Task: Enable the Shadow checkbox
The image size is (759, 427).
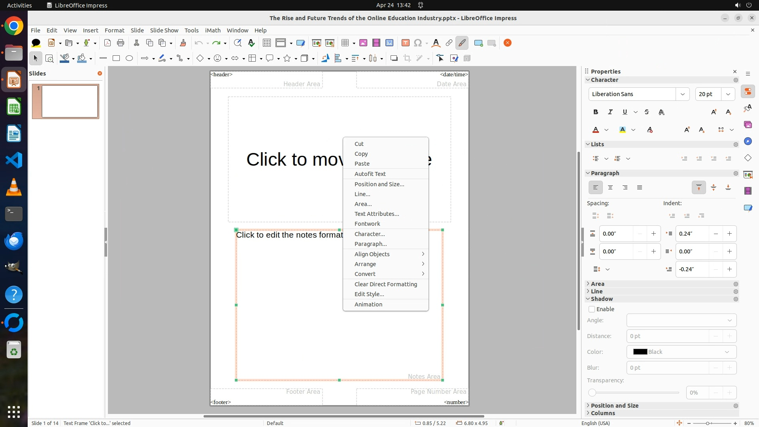Action: [592, 309]
